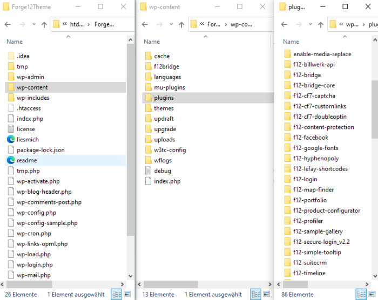Image resolution: width=378 pixels, height=300 pixels.
Task: Open breadcrumb arrow after 'htd...' segment
Action: [89, 24]
